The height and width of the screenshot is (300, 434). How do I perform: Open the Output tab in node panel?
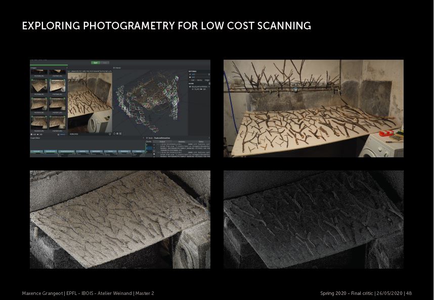click(162, 141)
